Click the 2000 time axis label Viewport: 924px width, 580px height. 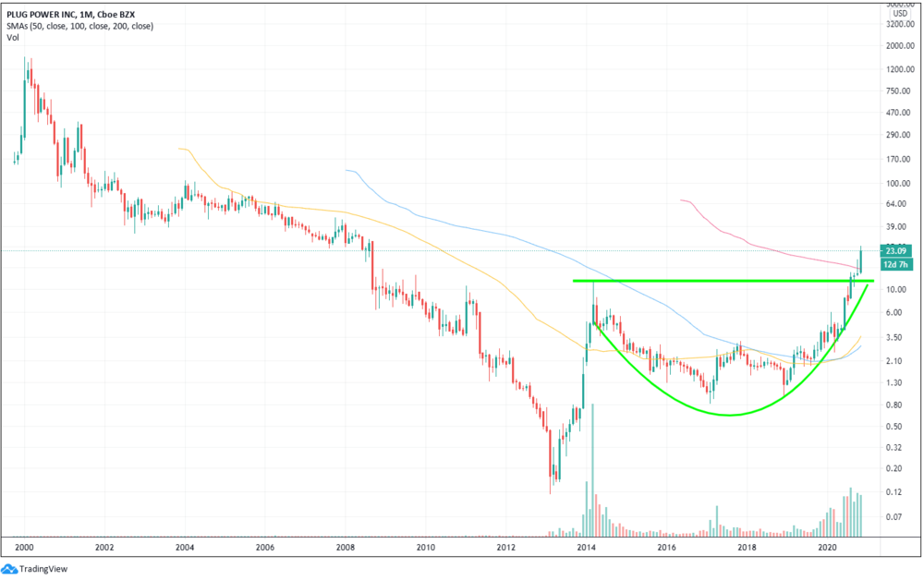24,547
